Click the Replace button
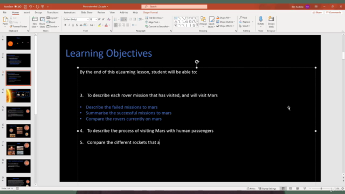 (246, 22)
